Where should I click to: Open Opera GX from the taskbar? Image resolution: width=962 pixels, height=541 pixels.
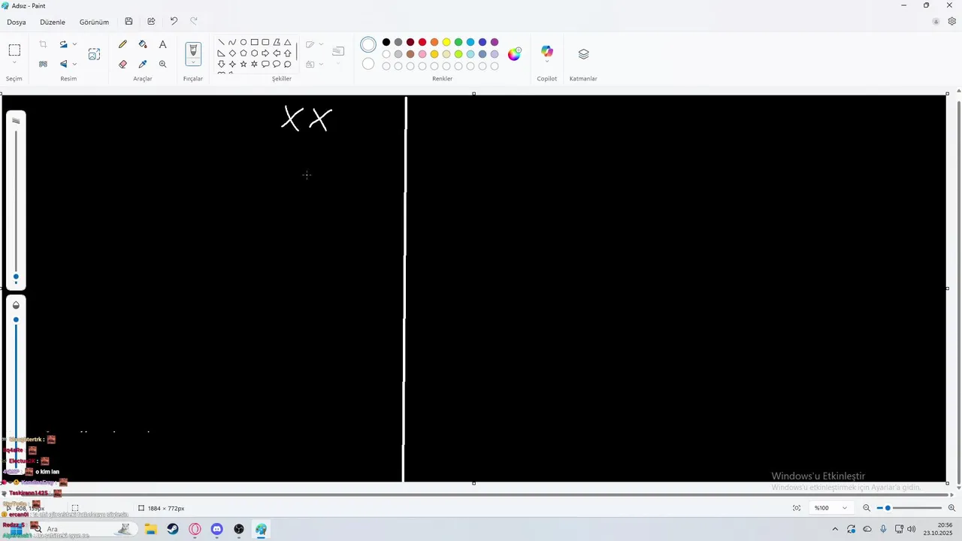pyautogui.click(x=195, y=529)
